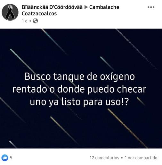Open the Cambalache group link
The image size is (162, 165).
click(104, 7)
